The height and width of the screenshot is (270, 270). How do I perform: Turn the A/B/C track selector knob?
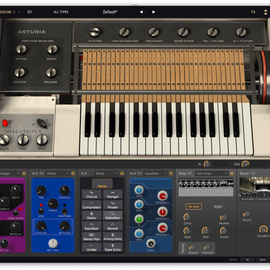pos(42,123)
